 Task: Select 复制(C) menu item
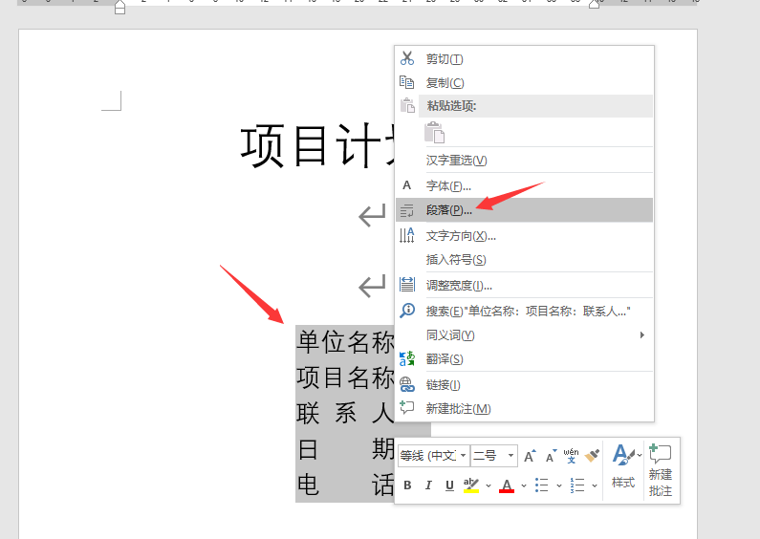525,83
